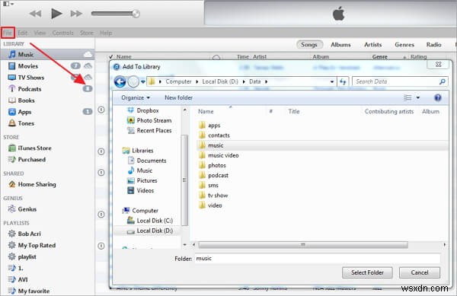457x296 pixels.
Task: Select the tv show folder
Action: pos(213,196)
